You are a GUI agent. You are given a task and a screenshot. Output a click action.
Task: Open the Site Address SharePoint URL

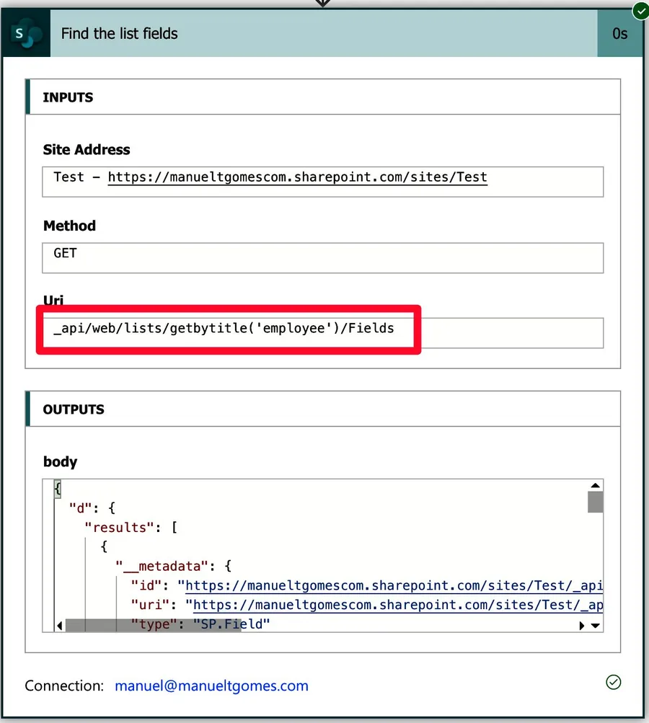click(297, 177)
